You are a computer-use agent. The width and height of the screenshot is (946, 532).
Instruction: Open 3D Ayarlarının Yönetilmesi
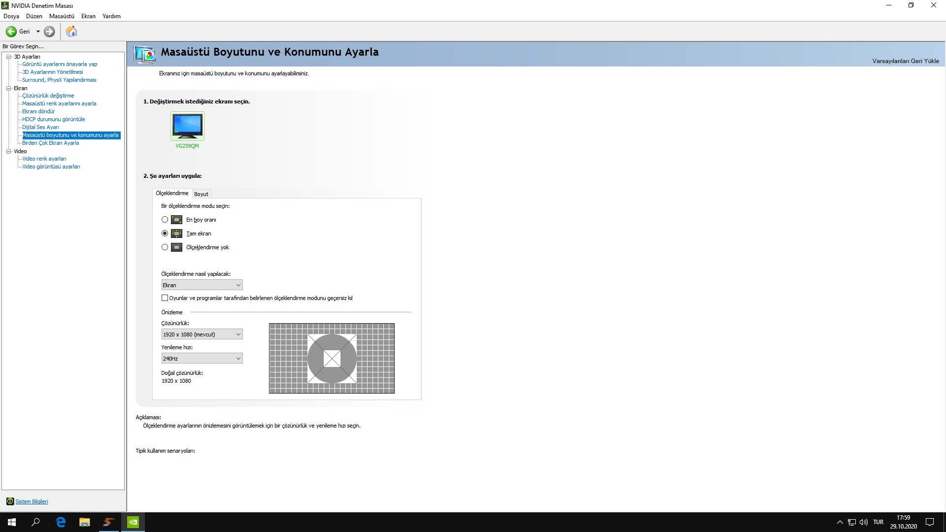coord(53,72)
